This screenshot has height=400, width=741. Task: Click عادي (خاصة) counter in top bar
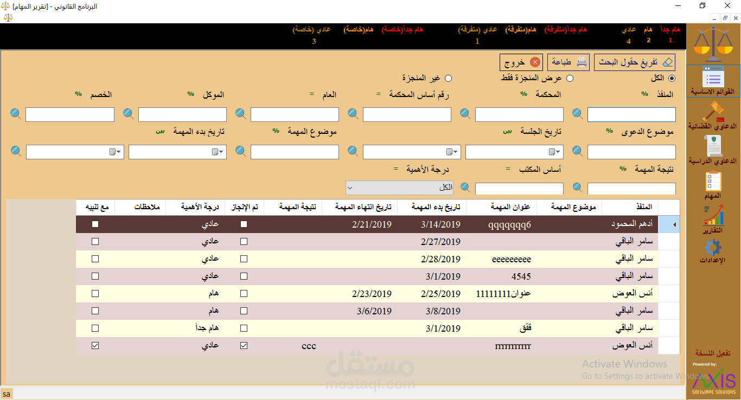pos(313,34)
